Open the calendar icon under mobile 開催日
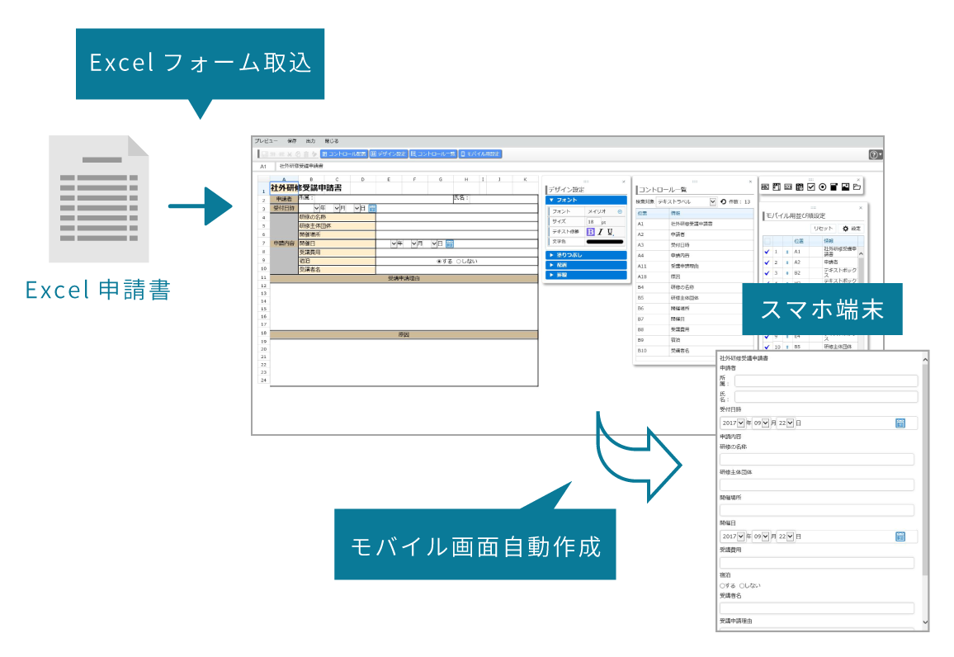The image size is (954, 657). 900,536
